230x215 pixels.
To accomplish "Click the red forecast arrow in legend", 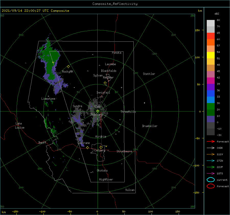I will [x=211, y=141].
